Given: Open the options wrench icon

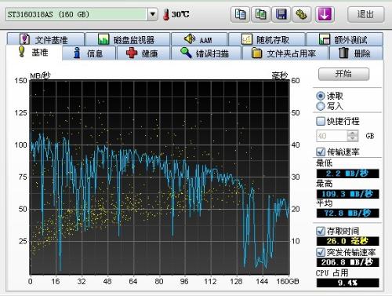Looking at the screenshot, I should point(301,14).
